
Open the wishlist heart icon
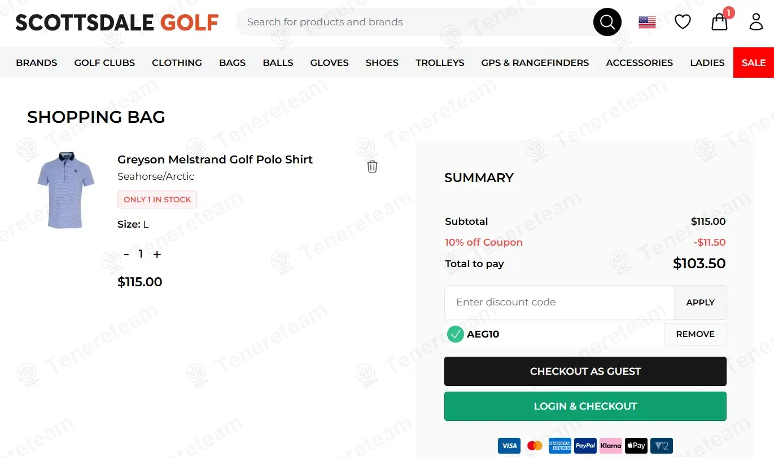click(683, 22)
